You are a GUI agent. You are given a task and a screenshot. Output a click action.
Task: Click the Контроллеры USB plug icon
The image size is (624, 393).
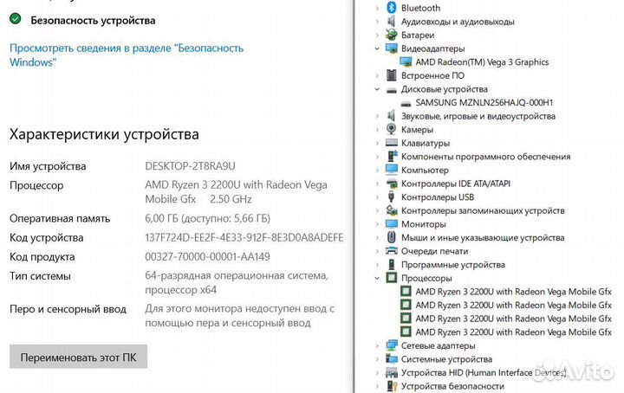392,196
